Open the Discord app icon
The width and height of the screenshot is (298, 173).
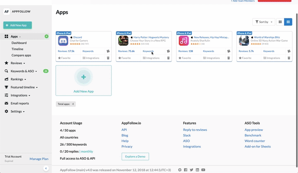point(63,40)
